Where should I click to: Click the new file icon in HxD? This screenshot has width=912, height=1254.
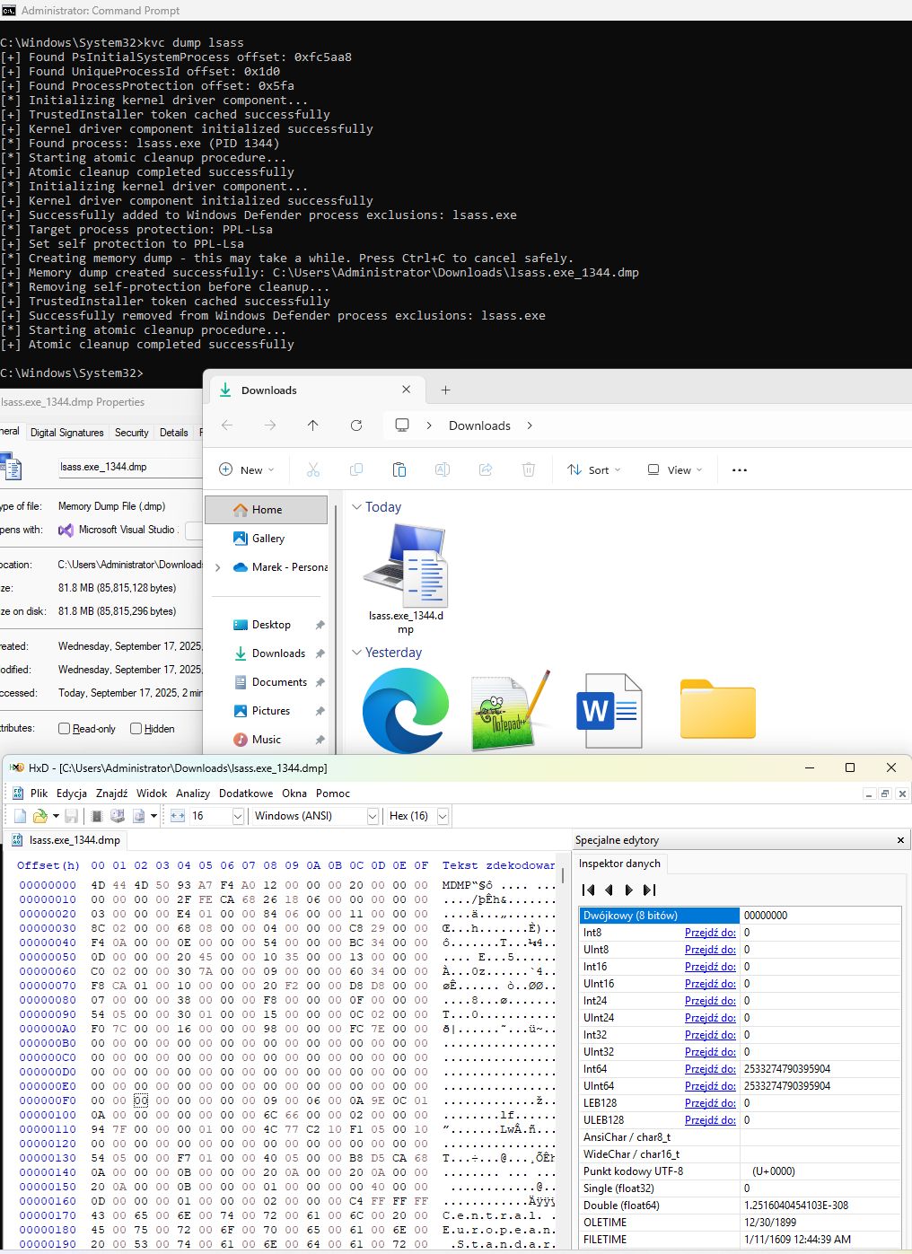[x=21, y=816]
